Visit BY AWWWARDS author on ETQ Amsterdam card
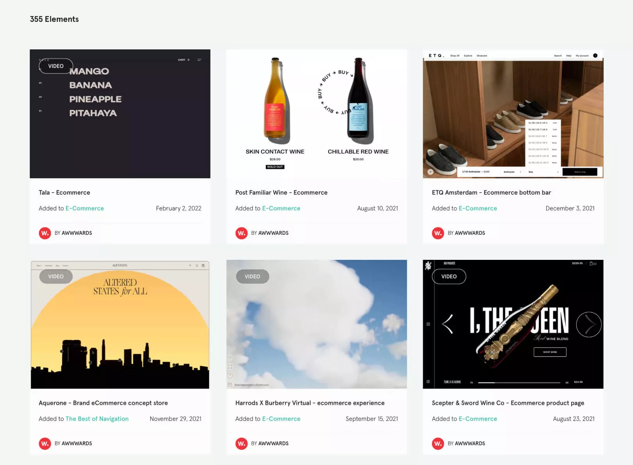This screenshot has height=465, width=633. (x=467, y=233)
